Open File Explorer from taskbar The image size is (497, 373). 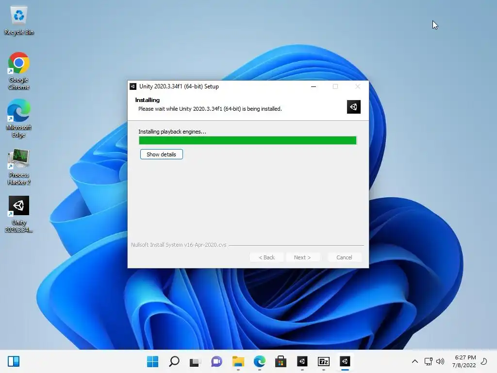(238, 361)
